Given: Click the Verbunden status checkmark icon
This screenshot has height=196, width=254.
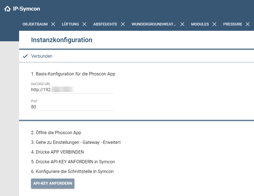Looking at the screenshot, I should 25,56.
